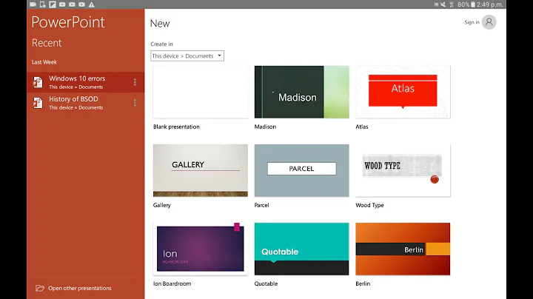Click the Sign in link
The height and width of the screenshot is (299, 533).
[x=472, y=22]
